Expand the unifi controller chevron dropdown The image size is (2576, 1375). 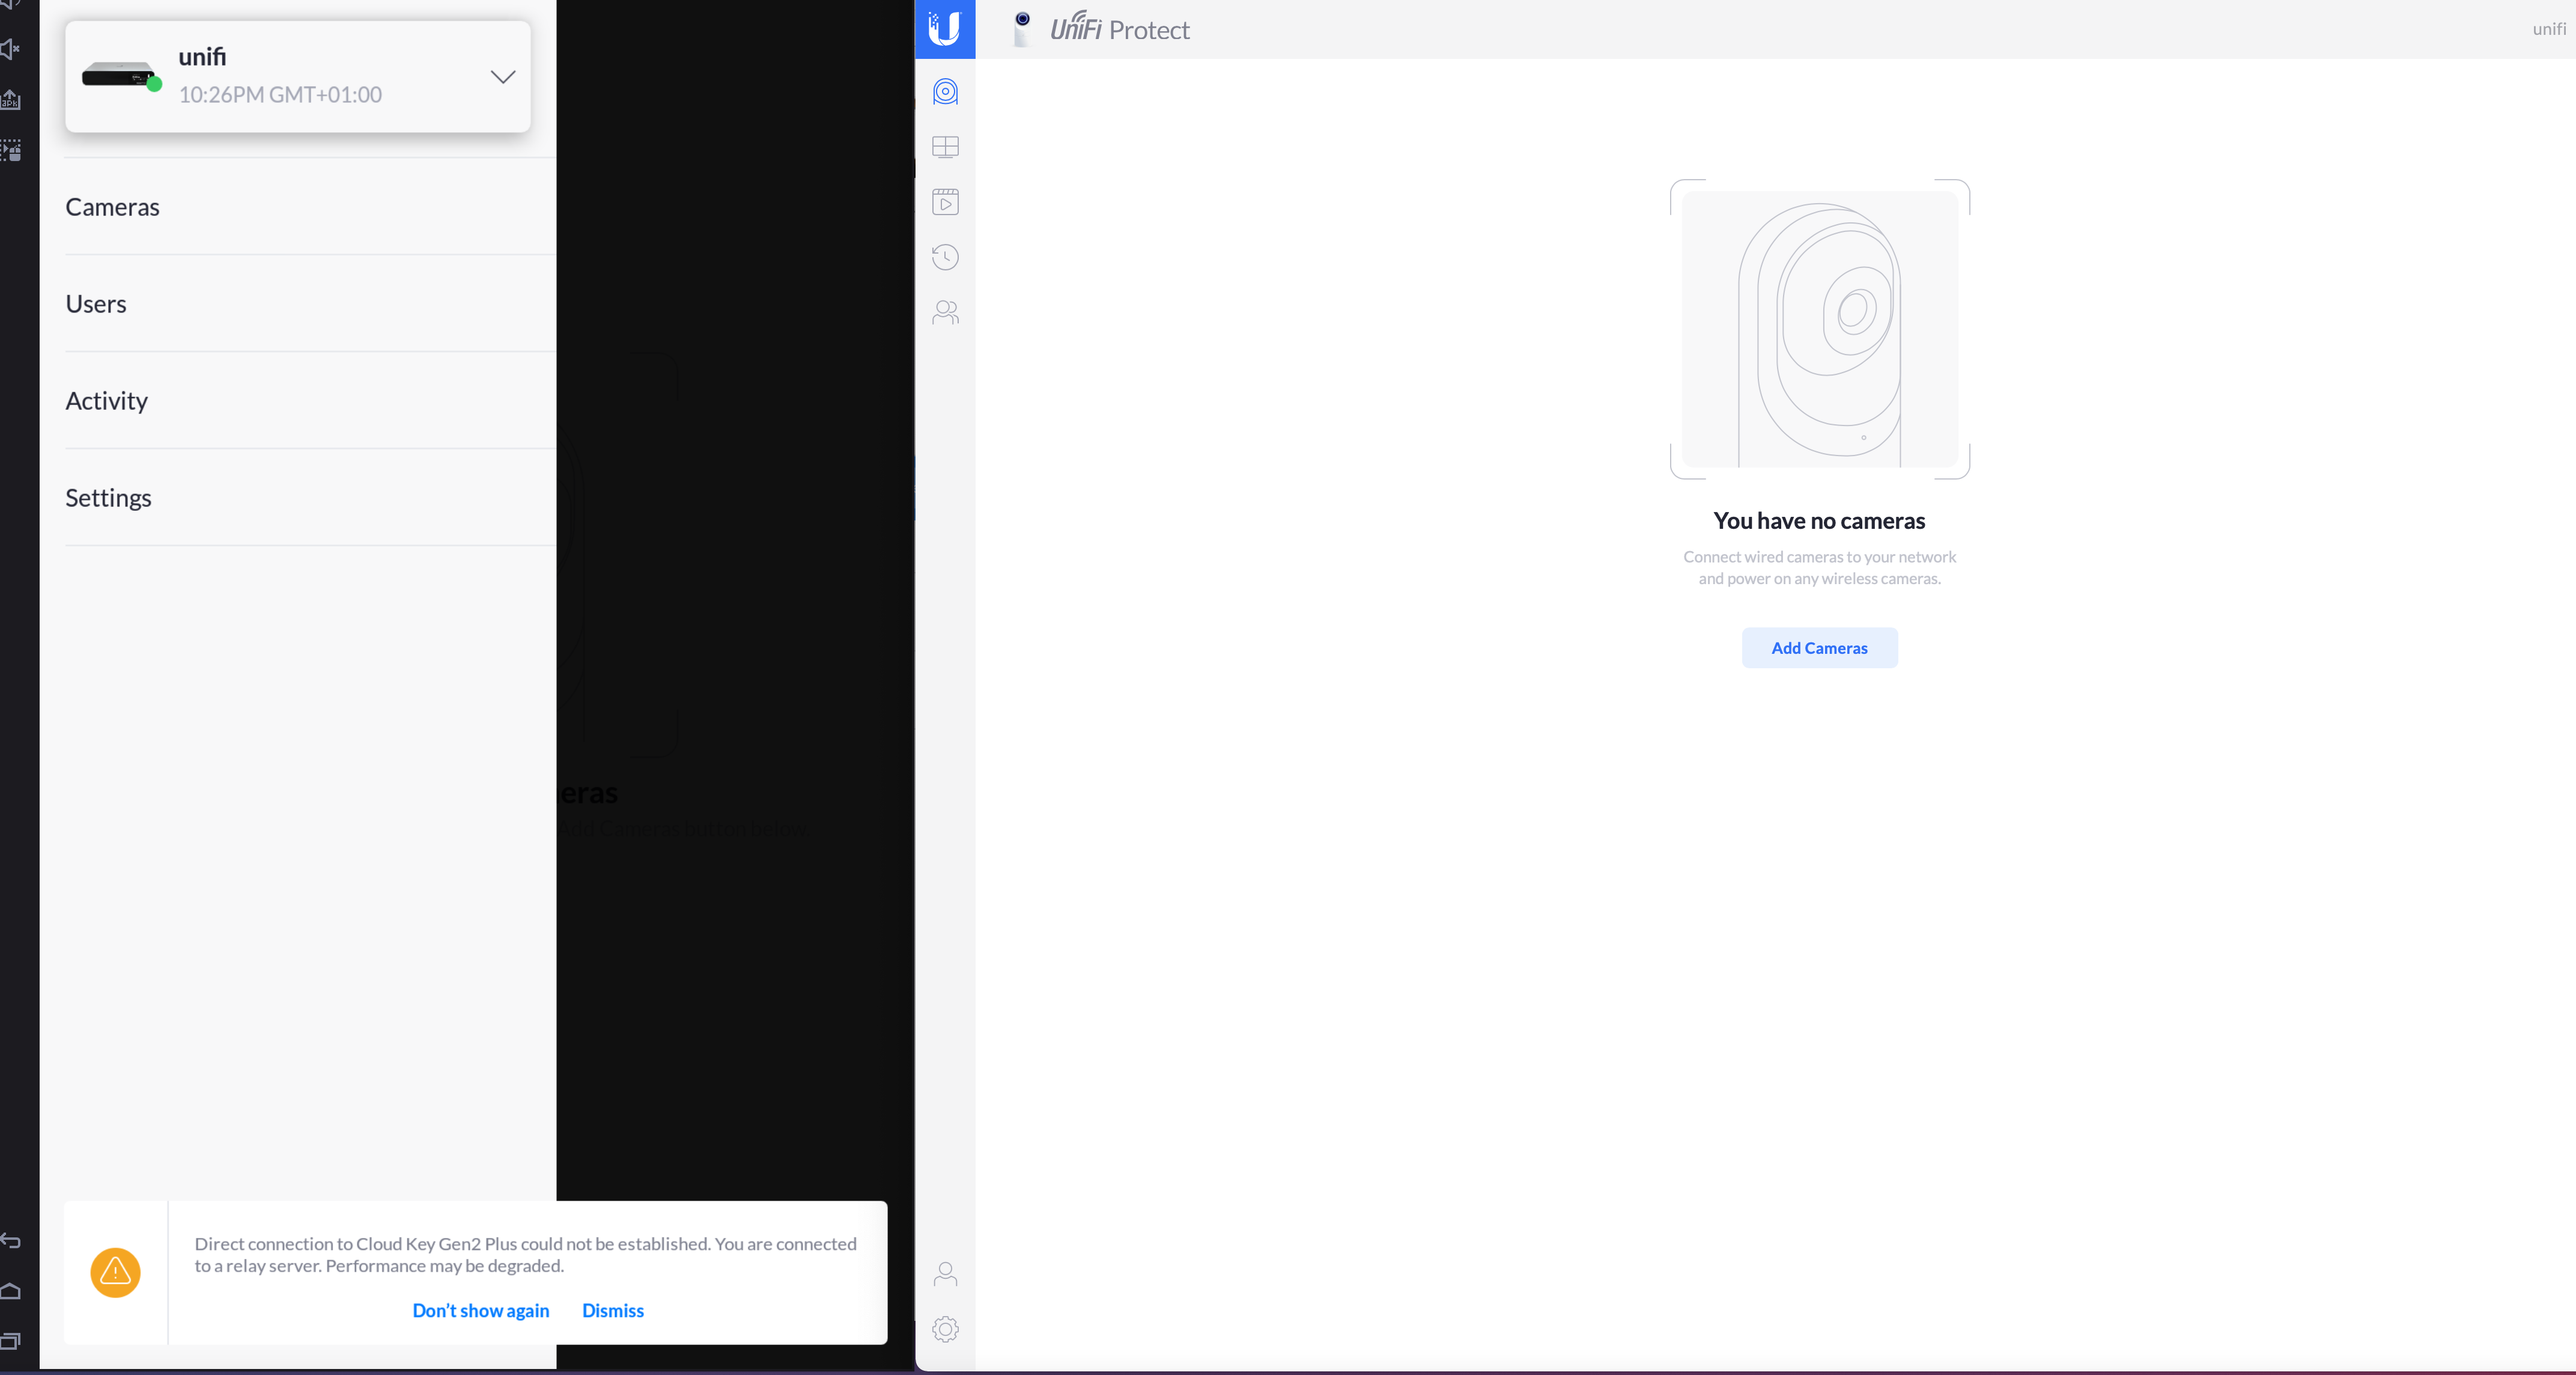(503, 77)
